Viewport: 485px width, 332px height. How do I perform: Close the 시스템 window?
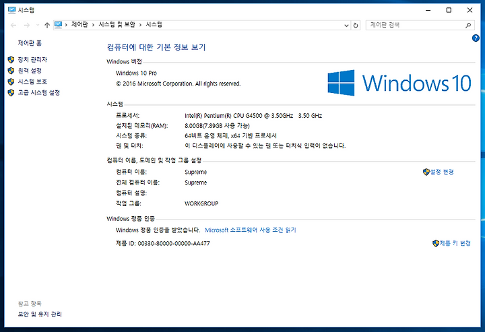[470, 10]
